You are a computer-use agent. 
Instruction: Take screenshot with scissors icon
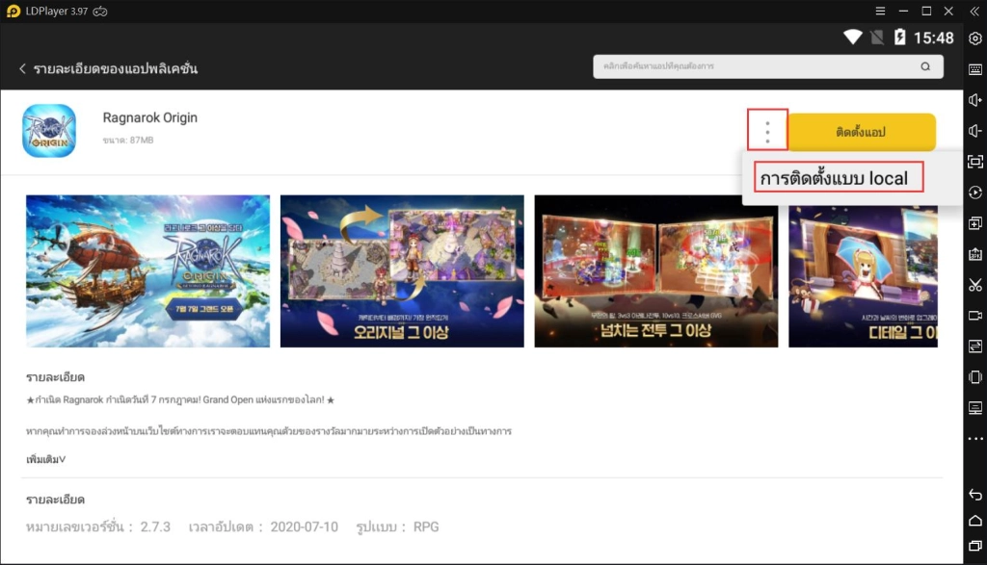click(975, 285)
